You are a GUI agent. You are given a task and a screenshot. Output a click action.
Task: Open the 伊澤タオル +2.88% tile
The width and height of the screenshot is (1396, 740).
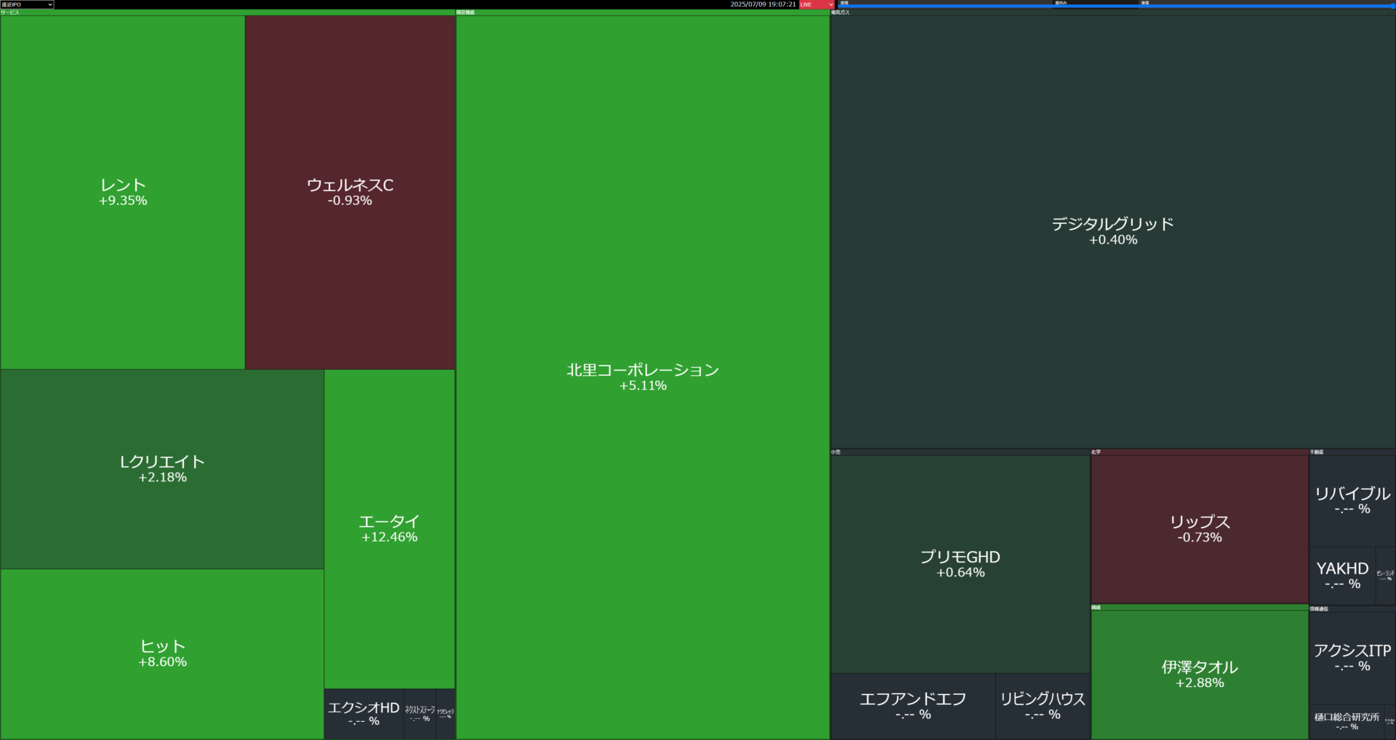point(1200,675)
